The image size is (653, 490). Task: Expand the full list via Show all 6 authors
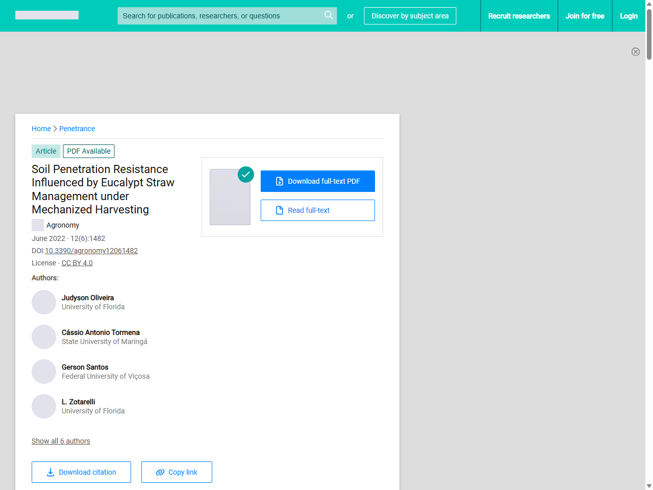click(61, 441)
